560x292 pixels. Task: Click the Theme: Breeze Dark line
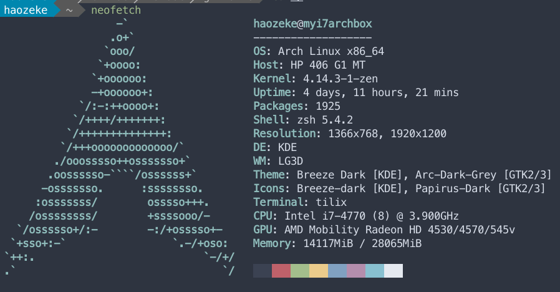402,175
